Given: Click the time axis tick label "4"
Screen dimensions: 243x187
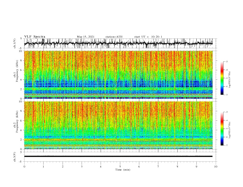Looking at the screenshot, I should point(101,167).
